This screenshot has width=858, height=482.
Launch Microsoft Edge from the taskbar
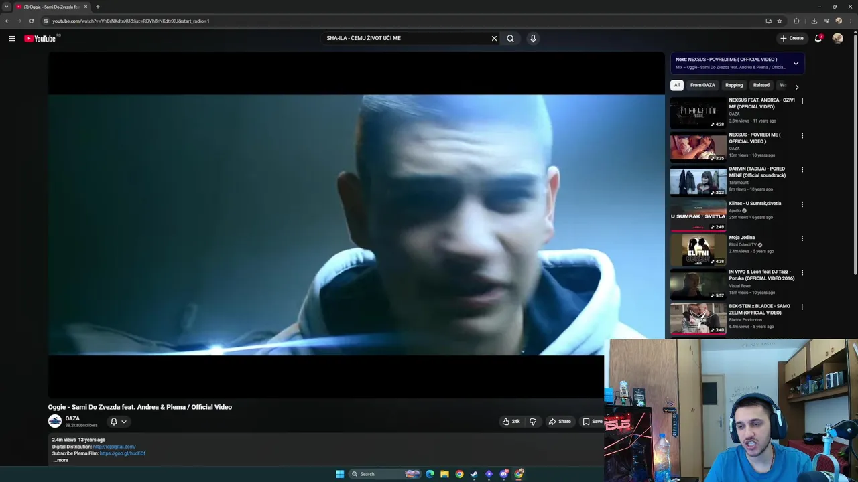click(430, 474)
